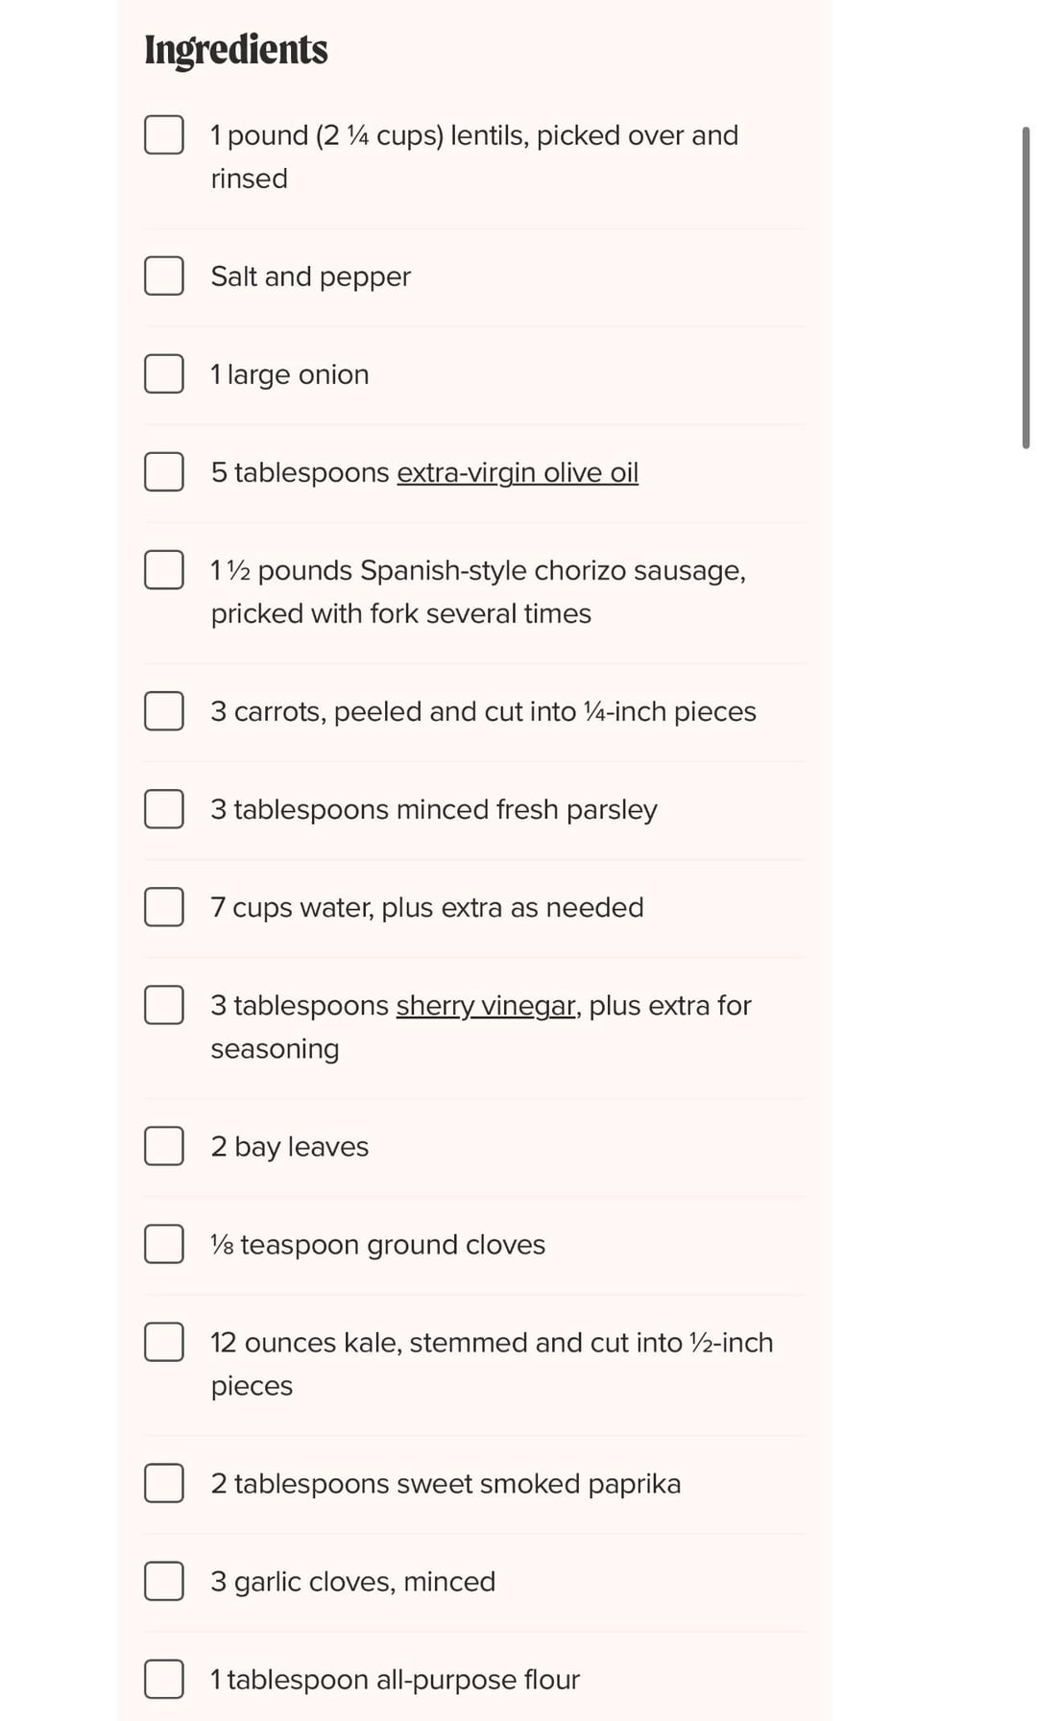Tick the 3 carrots checkbox

[164, 710]
